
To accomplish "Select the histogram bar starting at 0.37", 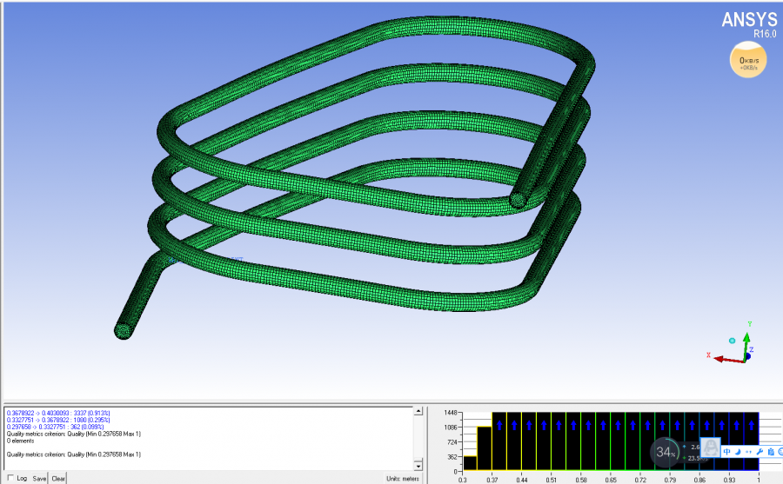I will click(499, 441).
